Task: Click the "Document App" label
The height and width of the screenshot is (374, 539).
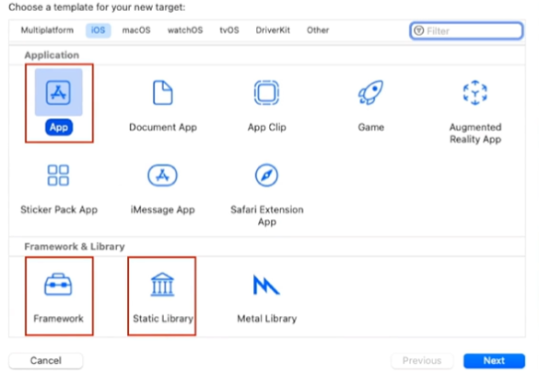Action: point(163,127)
